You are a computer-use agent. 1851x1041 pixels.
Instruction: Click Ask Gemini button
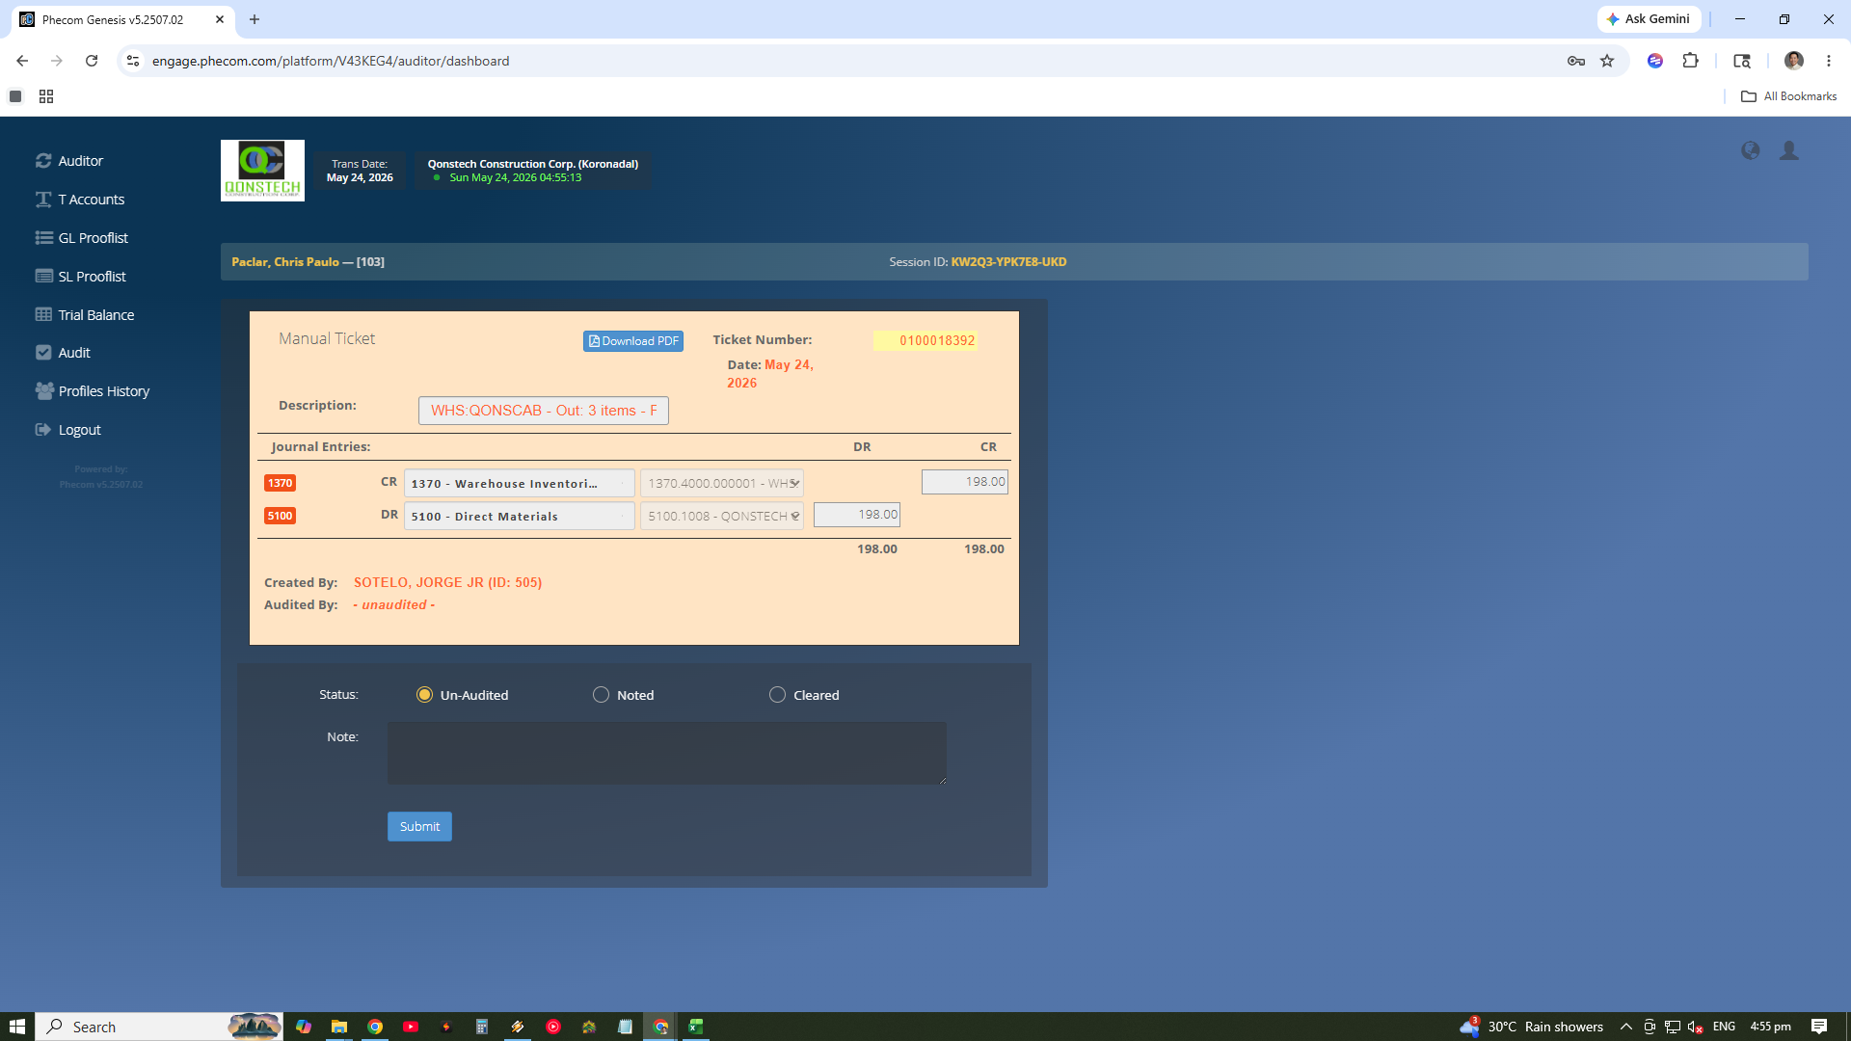(x=1649, y=19)
